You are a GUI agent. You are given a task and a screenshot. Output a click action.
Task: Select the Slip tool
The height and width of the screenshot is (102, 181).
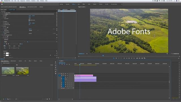[x=56, y=70]
